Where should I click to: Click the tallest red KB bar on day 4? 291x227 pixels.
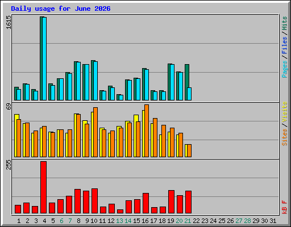(43, 187)
